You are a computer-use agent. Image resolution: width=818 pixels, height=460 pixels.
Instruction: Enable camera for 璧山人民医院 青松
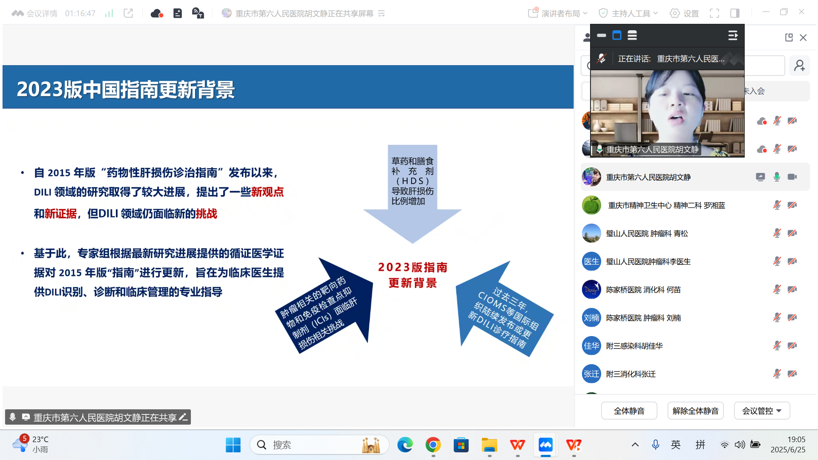point(792,233)
